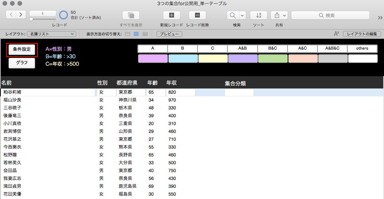Click 大分県 in 若林美久 row
Screen dimensions: 384x199
pos(126,163)
